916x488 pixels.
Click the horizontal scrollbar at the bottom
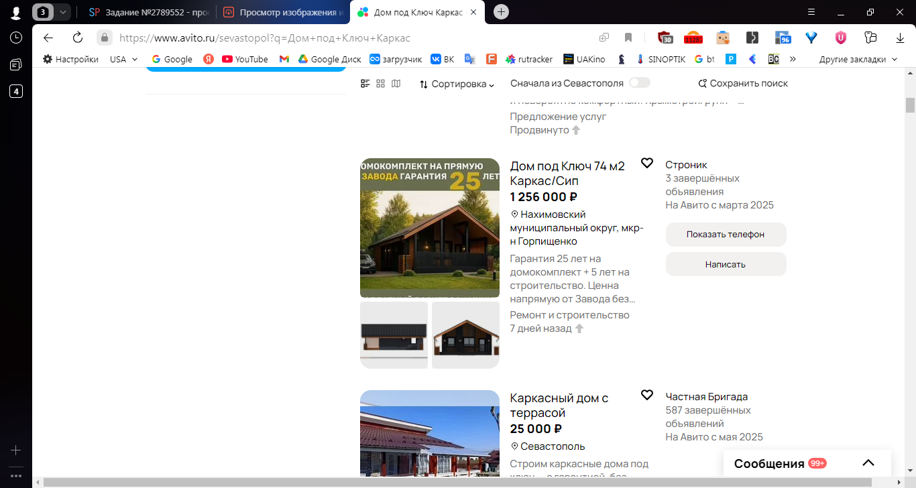pos(457,482)
